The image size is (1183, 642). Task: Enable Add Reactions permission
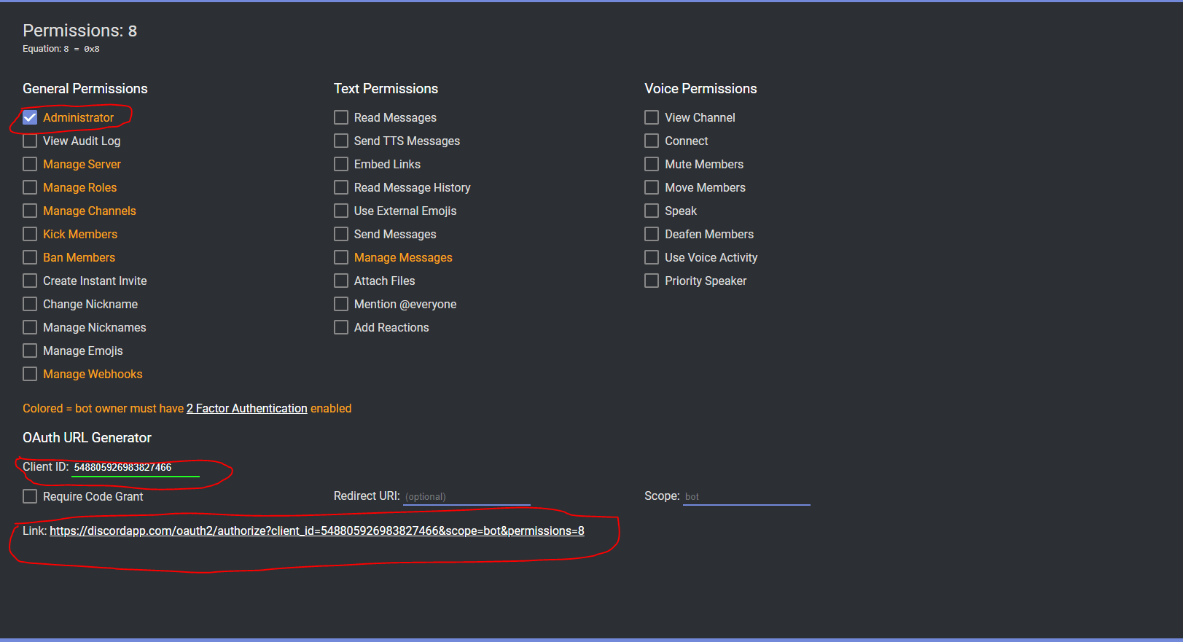[x=341, y=327]
